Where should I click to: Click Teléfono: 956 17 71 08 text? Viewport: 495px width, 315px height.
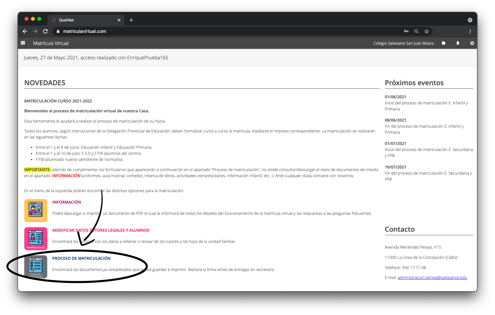pyautogui.click(x=405, y=267)
